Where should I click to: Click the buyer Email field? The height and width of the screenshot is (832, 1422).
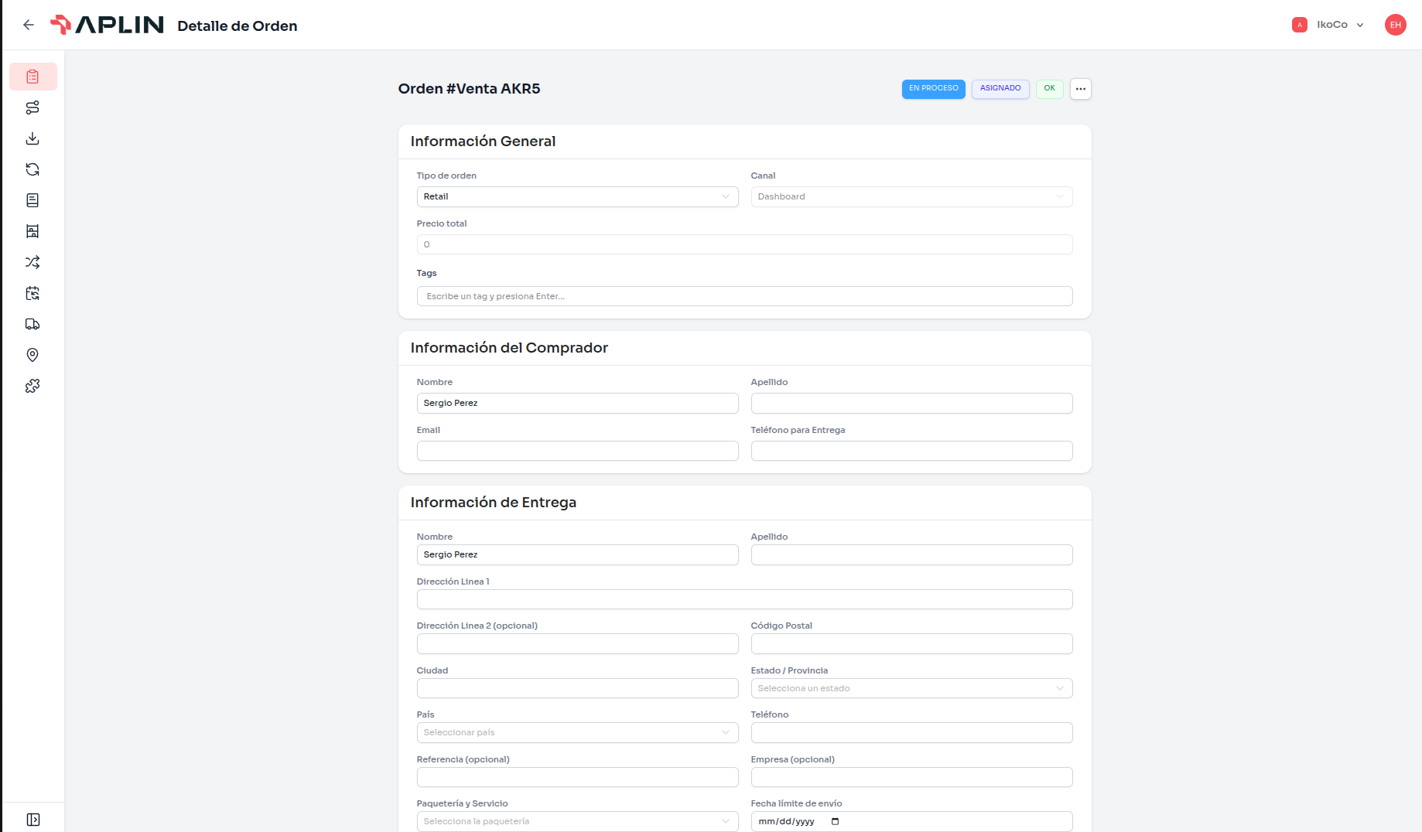pyautogui.click(x=578, y=451)
